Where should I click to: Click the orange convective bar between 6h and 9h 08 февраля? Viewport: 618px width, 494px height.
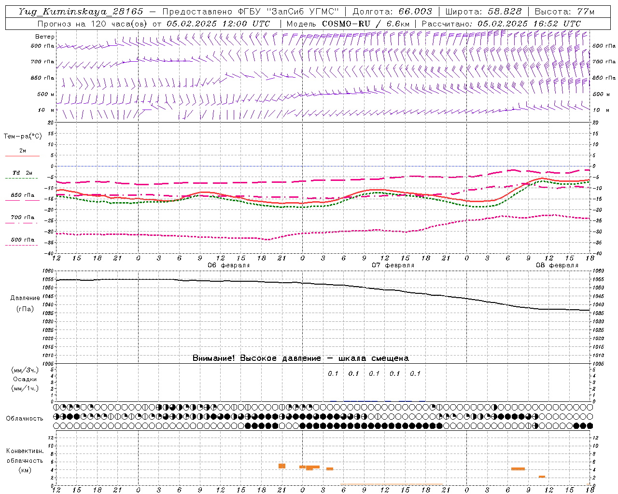518,469
